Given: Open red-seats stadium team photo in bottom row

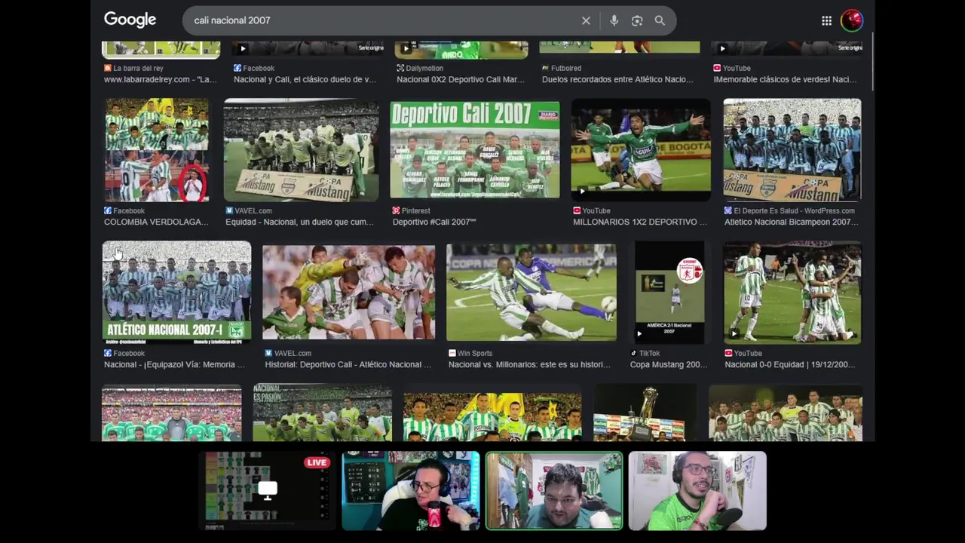Looking at the screenshot, I should click(172, 413).
